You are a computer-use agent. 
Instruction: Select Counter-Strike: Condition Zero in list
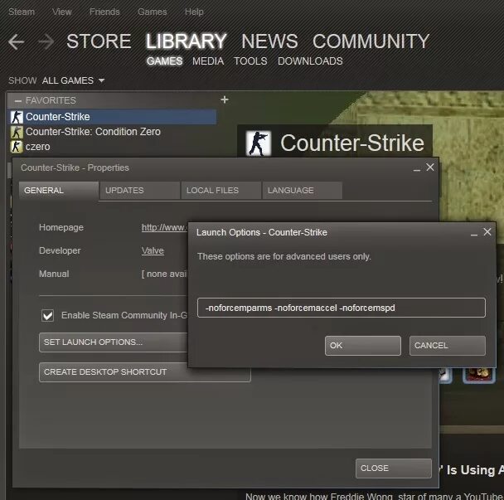(112, 132)
